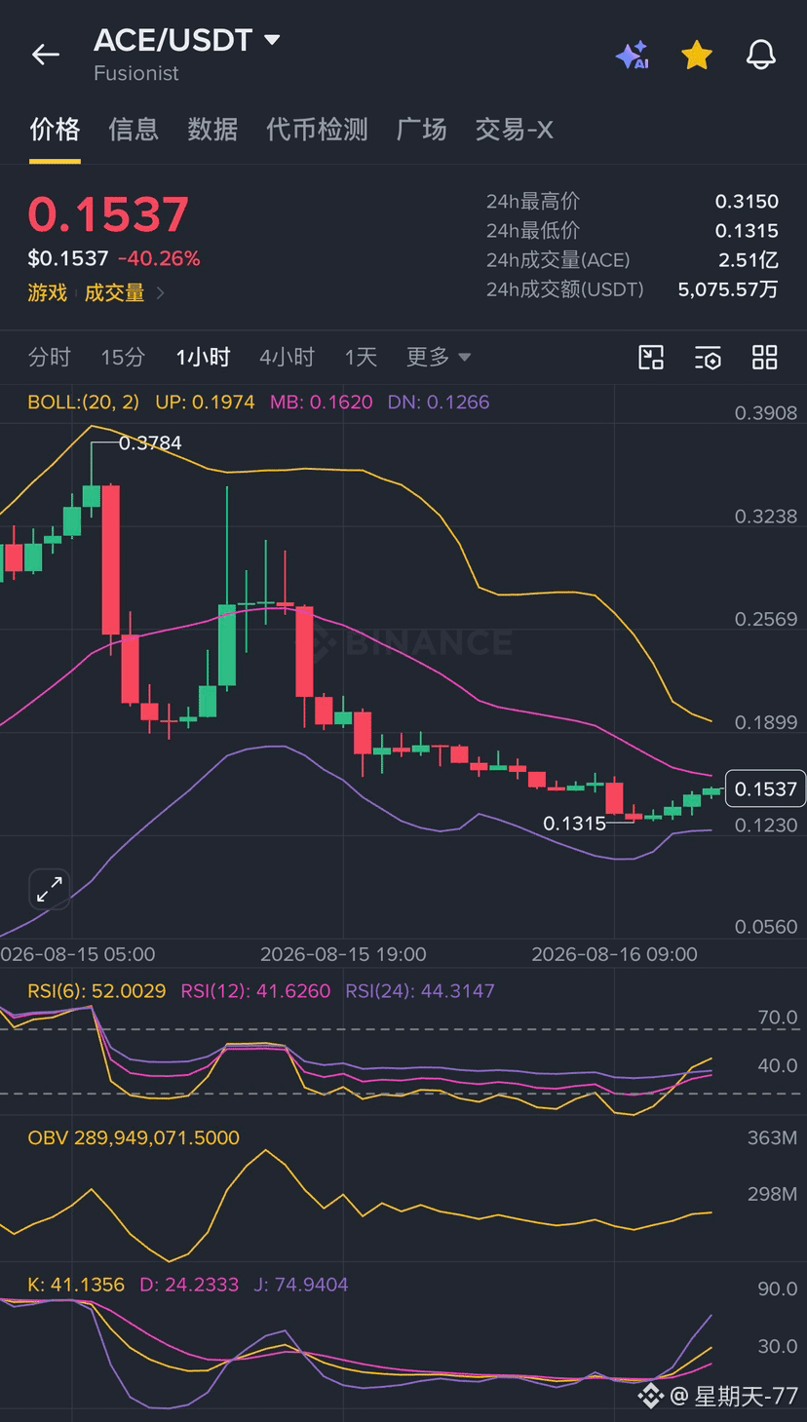807x1422 pixels.
Task: Tap the 游戏 category tag
Action: pos(47,292)
